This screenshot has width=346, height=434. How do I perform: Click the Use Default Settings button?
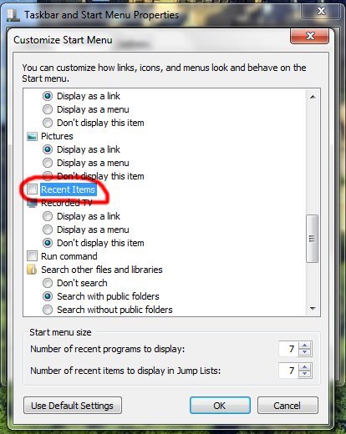73,406
